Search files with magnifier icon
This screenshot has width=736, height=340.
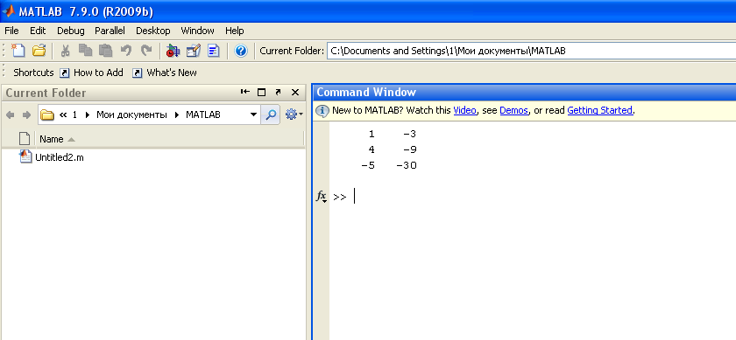coord(271,114)
